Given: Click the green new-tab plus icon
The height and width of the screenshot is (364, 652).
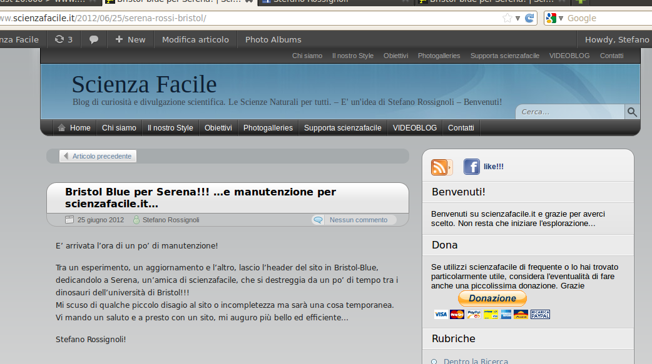Looking at the screenshot, I should [581, 2].
